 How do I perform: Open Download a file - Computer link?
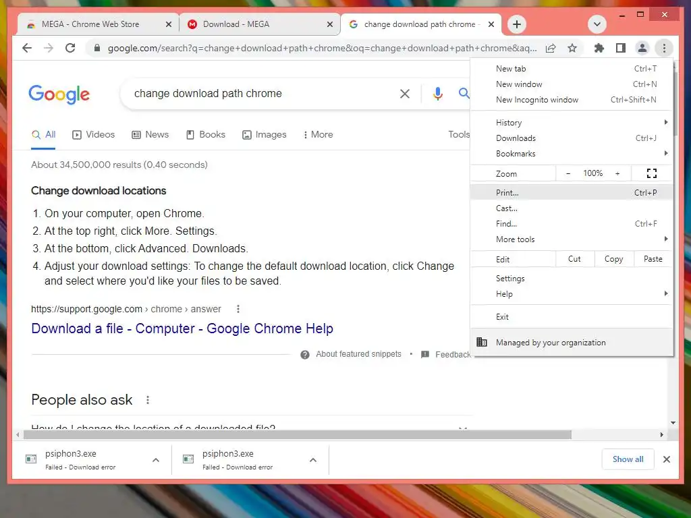[x=182, y=328]
